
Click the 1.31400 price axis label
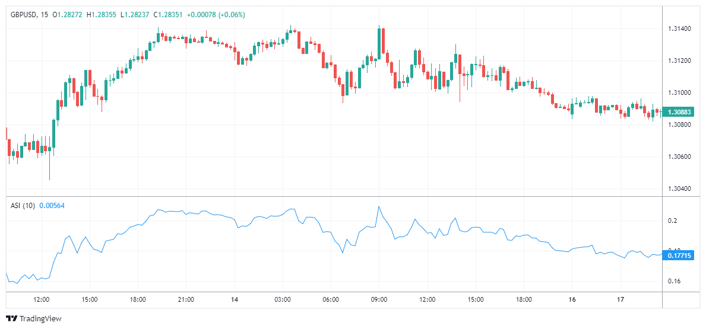(x=680, y=29)
